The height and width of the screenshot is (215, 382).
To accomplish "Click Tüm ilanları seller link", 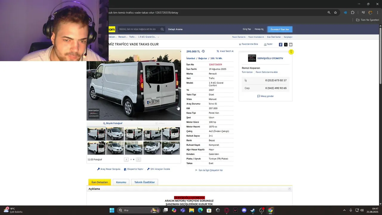I will point(247,72).
